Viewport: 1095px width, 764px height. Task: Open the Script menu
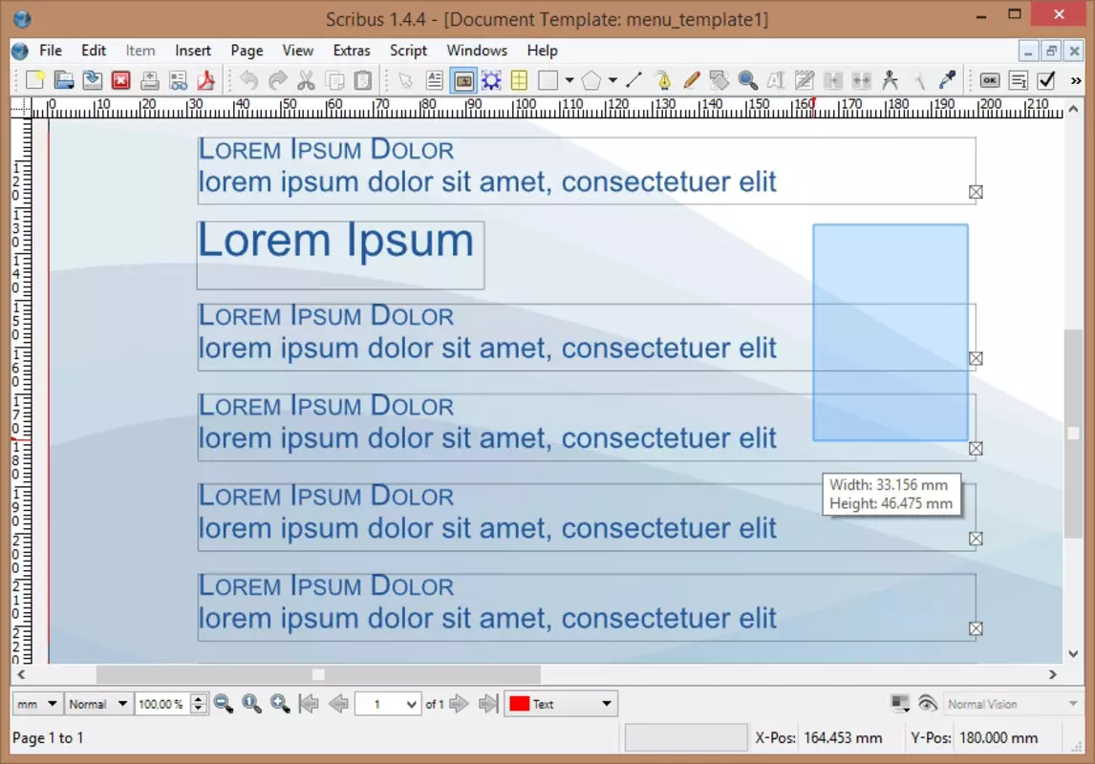[408, 51]
